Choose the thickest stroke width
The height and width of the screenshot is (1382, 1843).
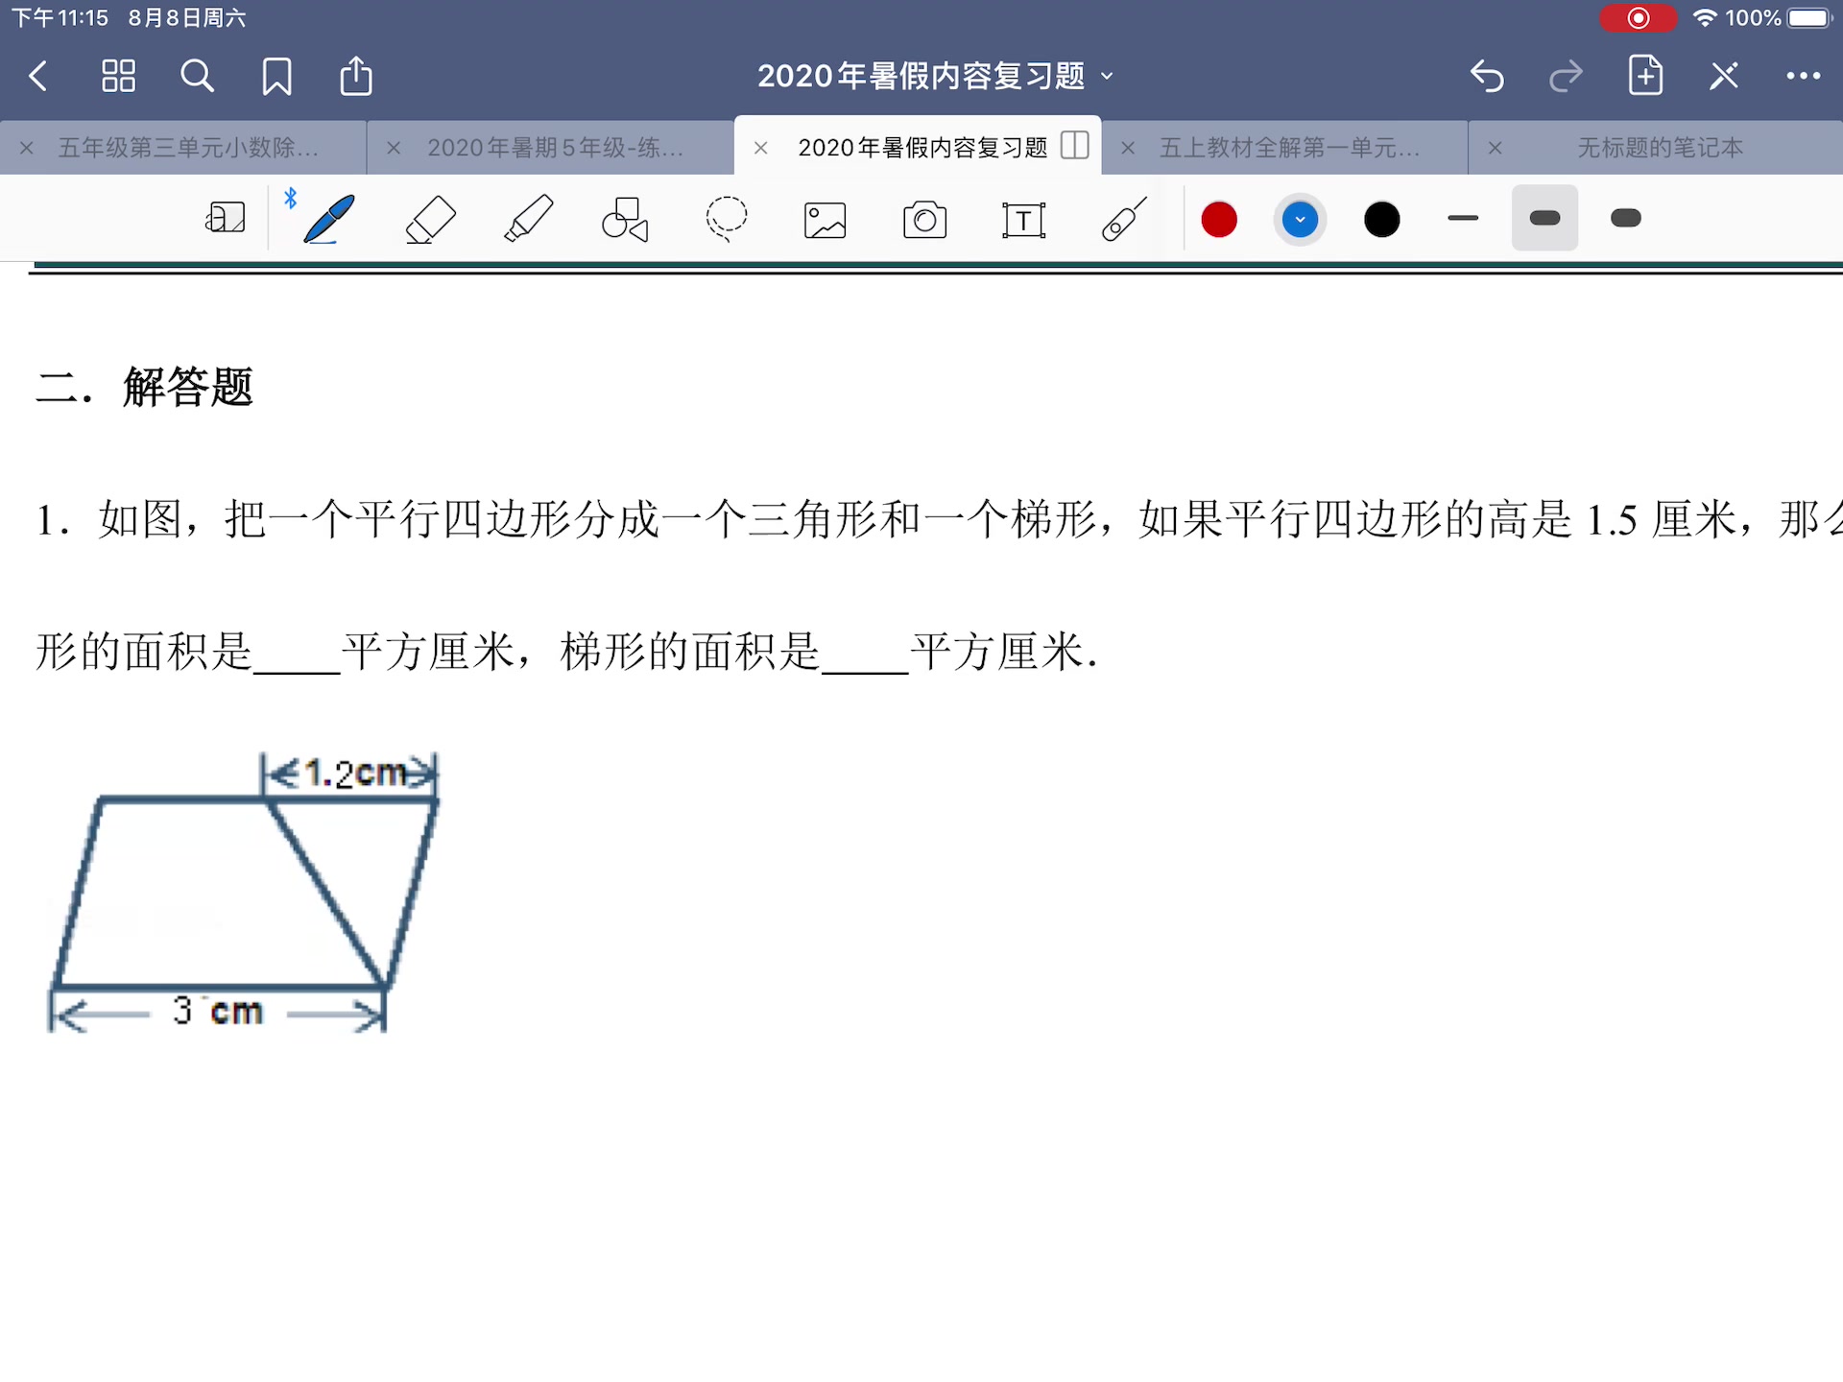[1626, 218]
